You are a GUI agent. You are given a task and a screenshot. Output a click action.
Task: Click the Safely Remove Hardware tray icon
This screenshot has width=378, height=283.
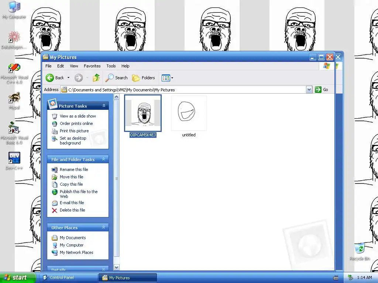coord(351,277)
